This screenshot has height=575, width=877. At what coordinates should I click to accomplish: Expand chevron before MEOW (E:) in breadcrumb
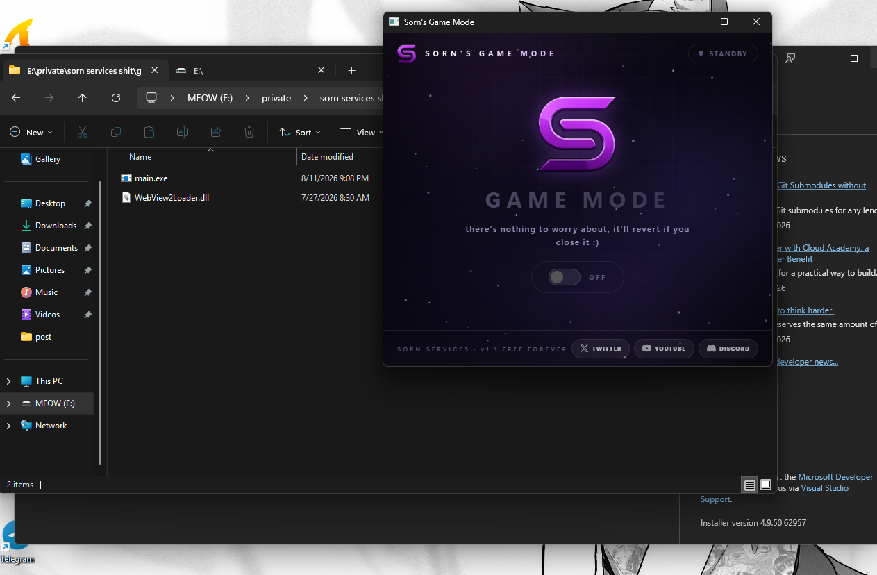tap(172, 98)
